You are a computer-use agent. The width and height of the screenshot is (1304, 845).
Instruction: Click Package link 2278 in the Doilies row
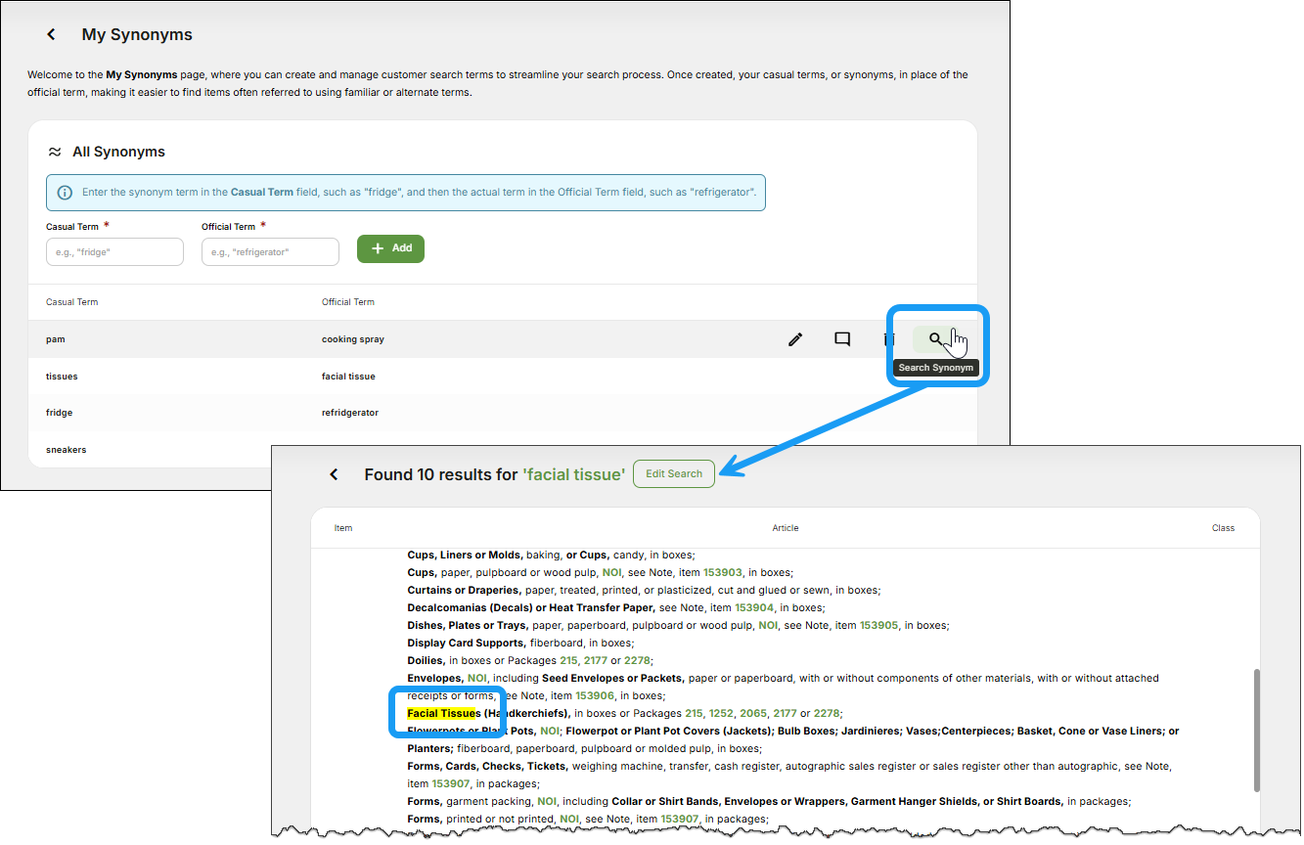pos(636,660)
